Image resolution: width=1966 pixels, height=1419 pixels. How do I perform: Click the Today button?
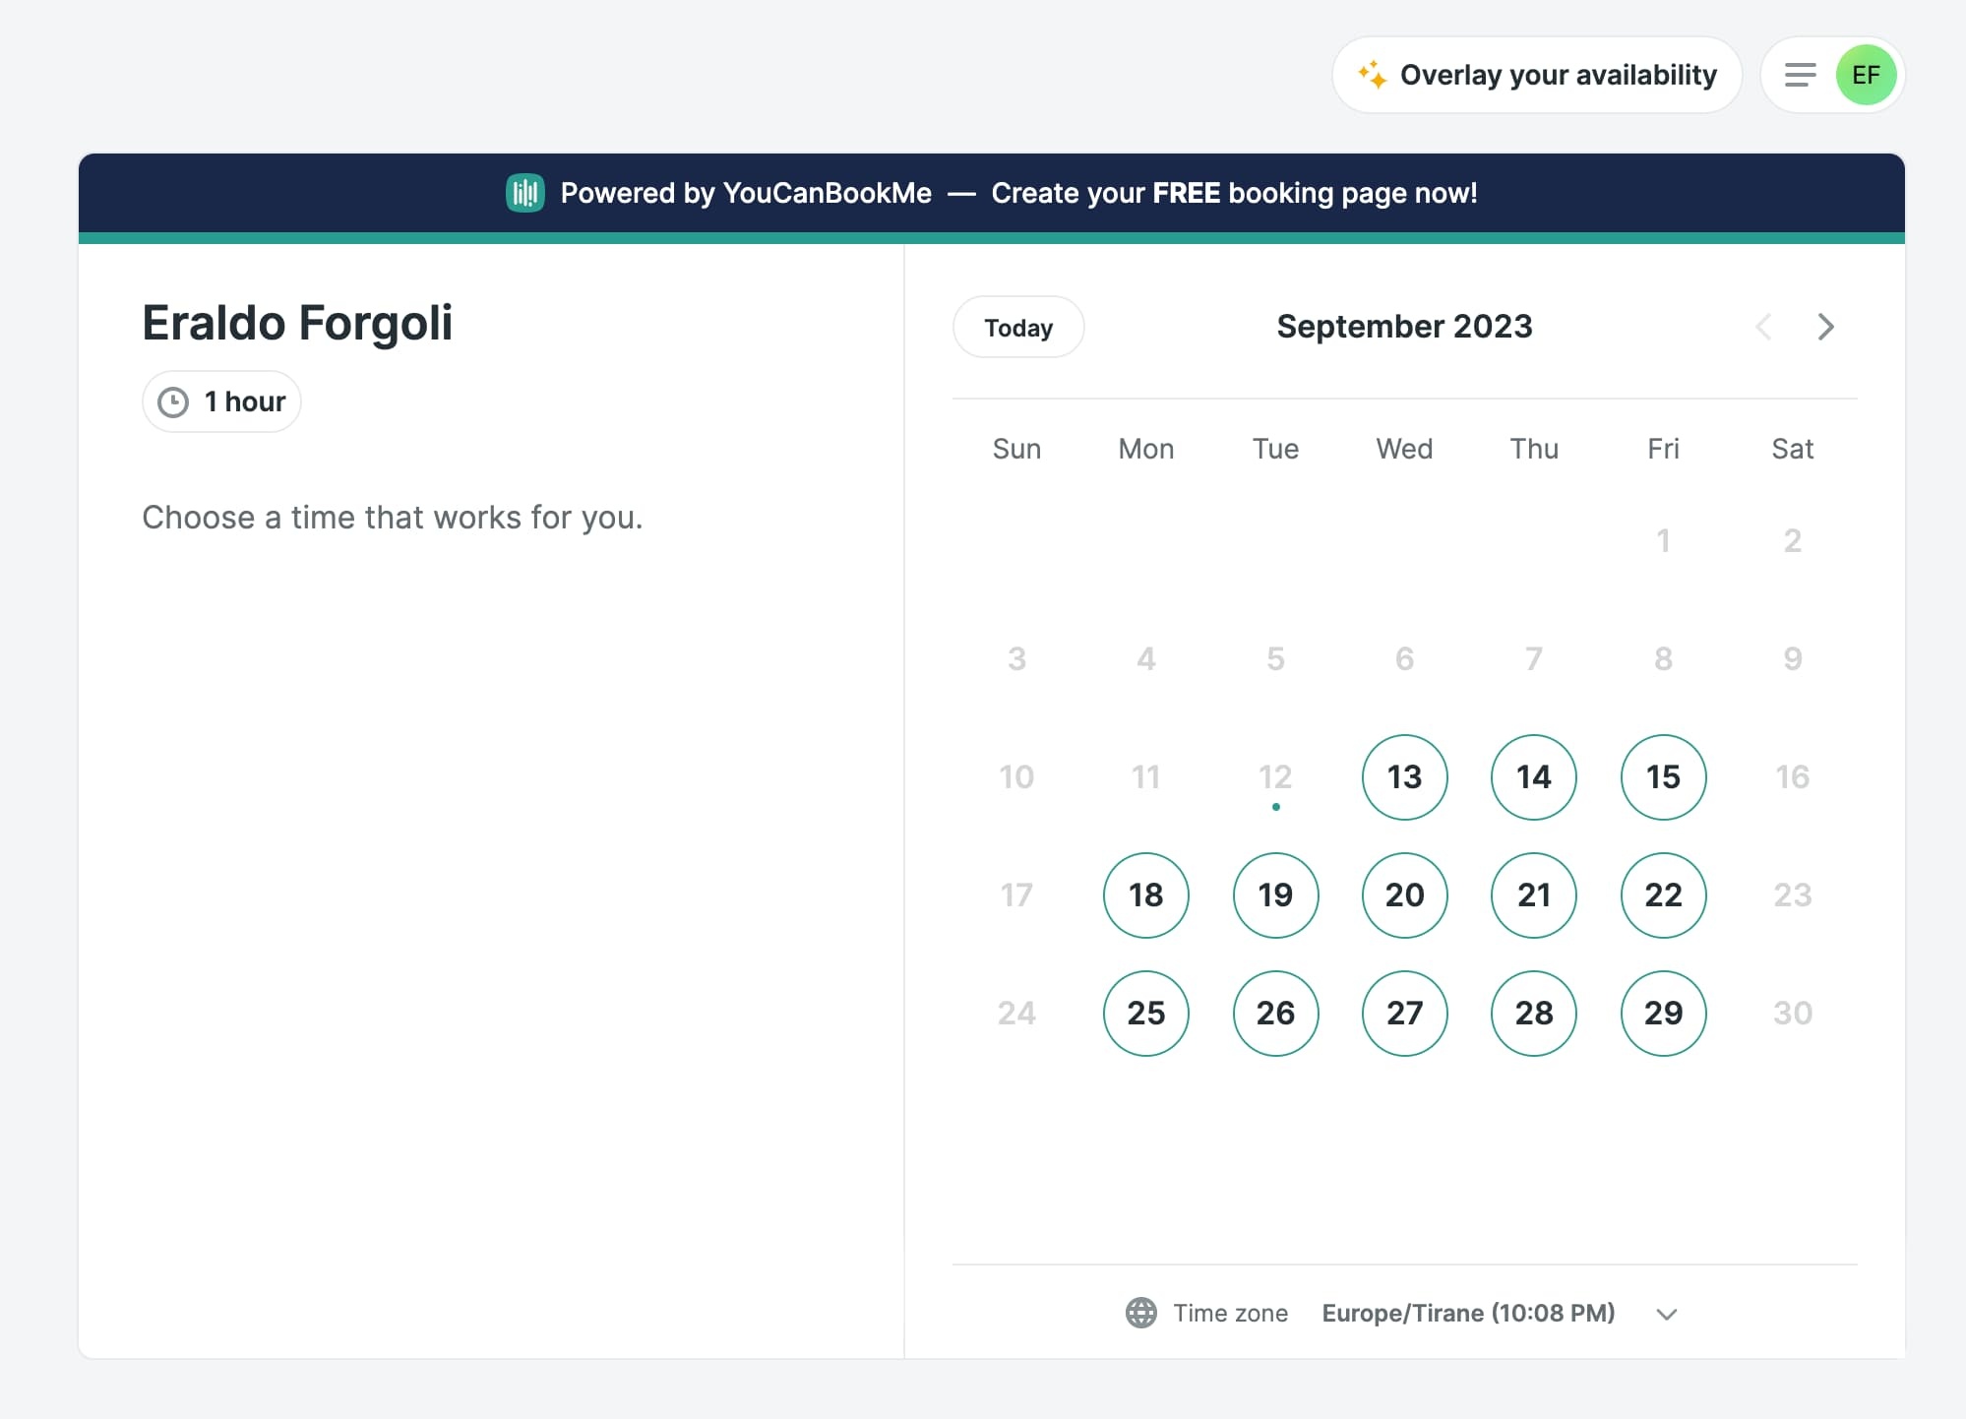pos(1016,325)
